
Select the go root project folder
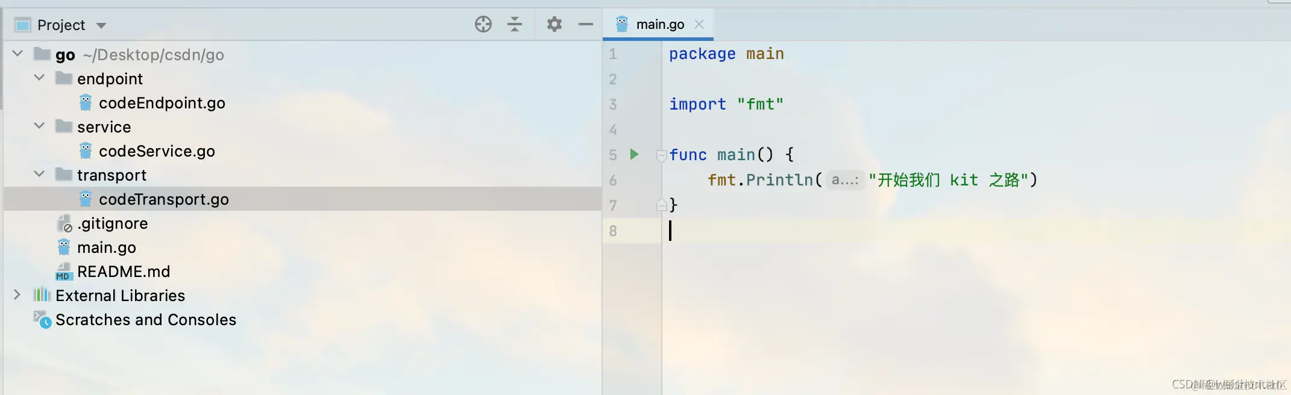coord(65,55)
